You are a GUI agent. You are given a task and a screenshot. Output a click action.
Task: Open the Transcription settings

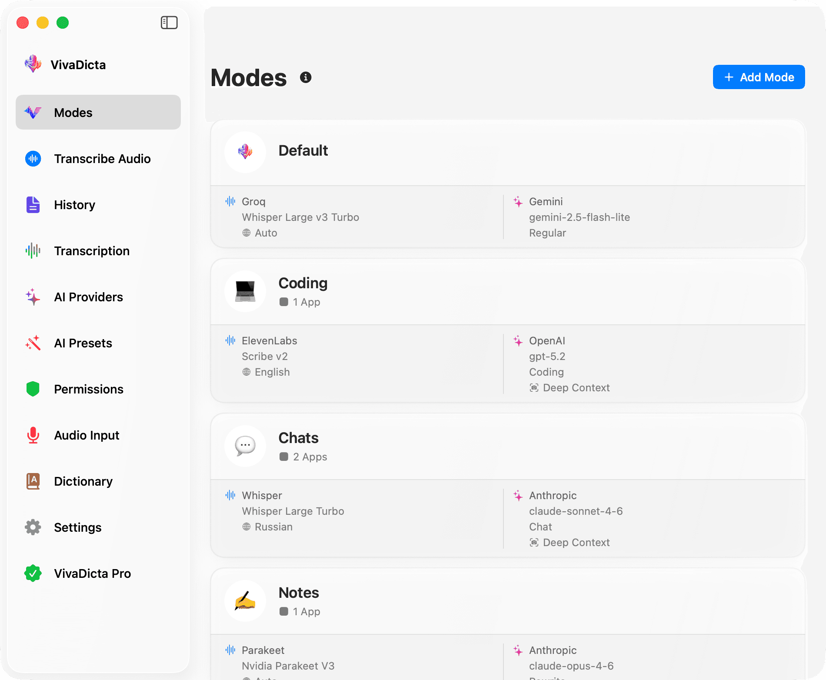91,250
